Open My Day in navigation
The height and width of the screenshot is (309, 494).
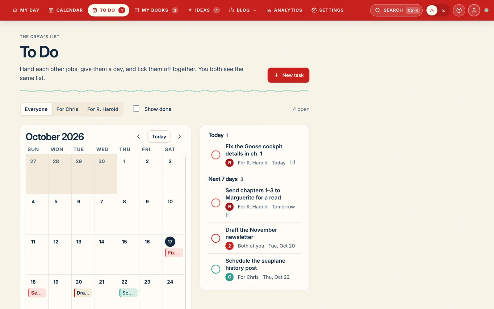[26, 10]
